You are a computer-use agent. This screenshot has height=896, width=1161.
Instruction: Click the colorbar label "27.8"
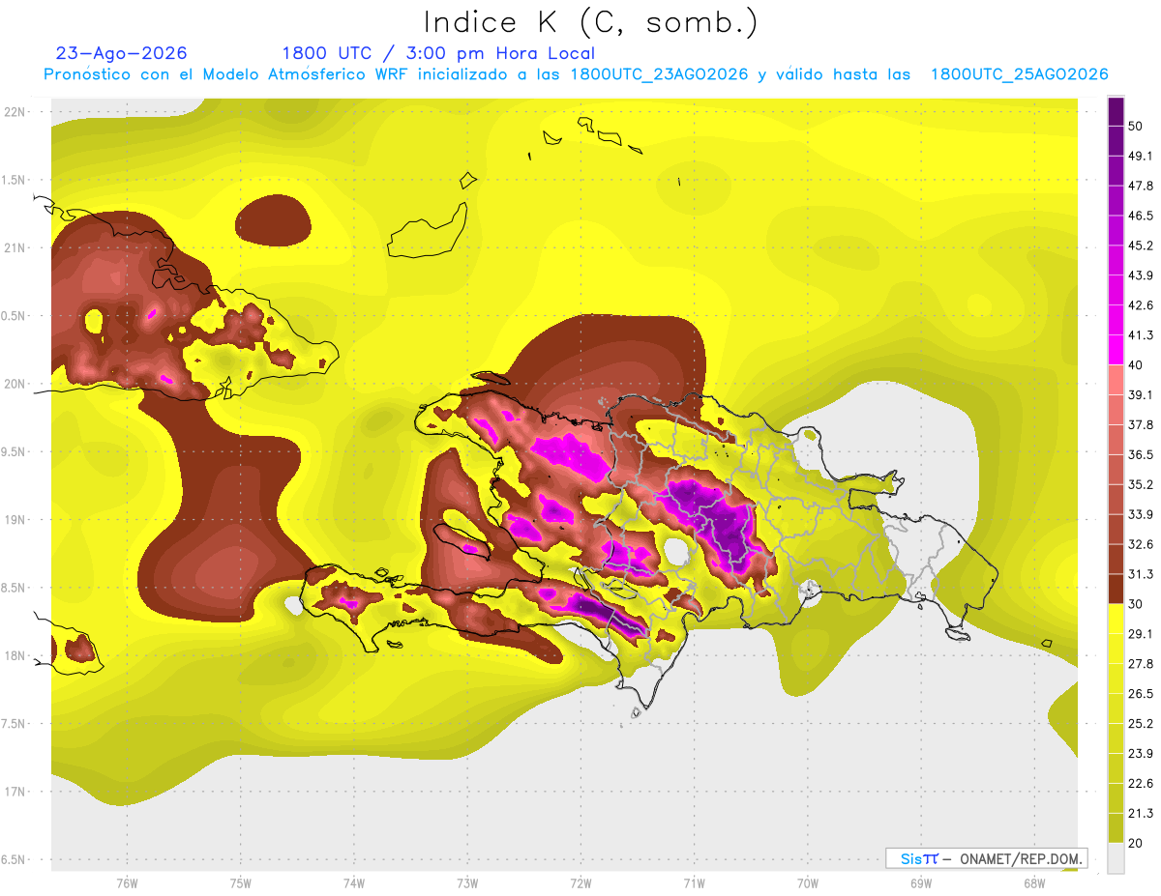(x=1140, y=664)
